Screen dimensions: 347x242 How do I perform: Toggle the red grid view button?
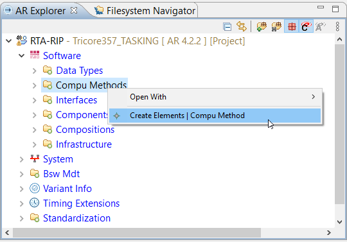click(x=292, y=26)
